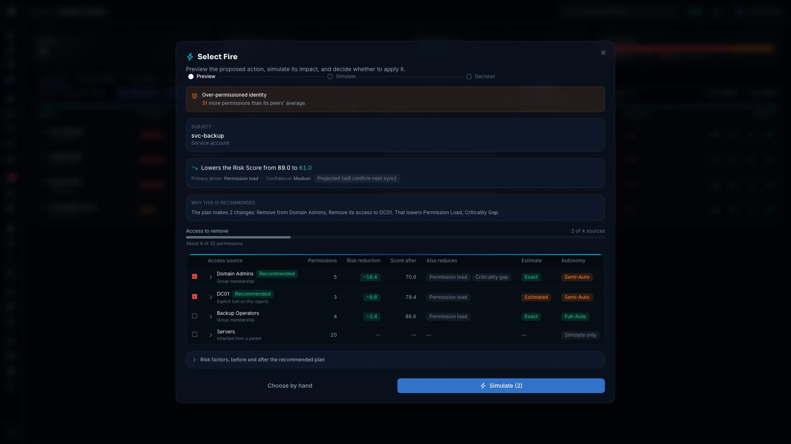Uncheck the DC01 access source checkbox
Image resolution: width=791 pixels, height=444 pixels.
click(x=194, y=296)
